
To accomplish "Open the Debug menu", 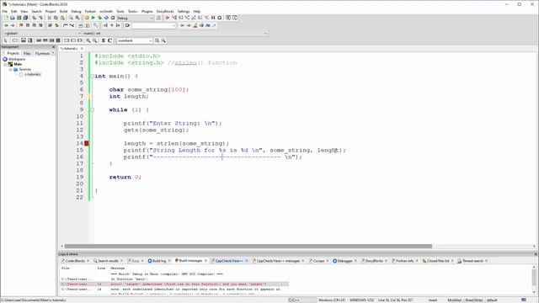I will coord(76,11).
